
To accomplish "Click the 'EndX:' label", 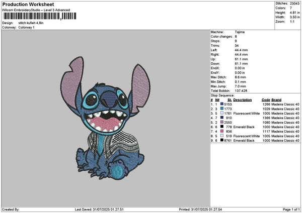I will click(215, 68).
